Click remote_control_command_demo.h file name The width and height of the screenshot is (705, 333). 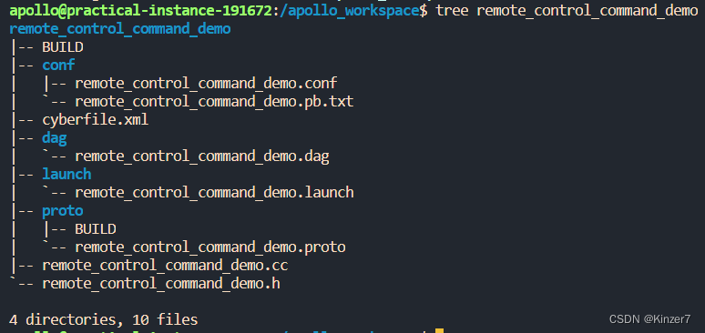tap(161, 284)
